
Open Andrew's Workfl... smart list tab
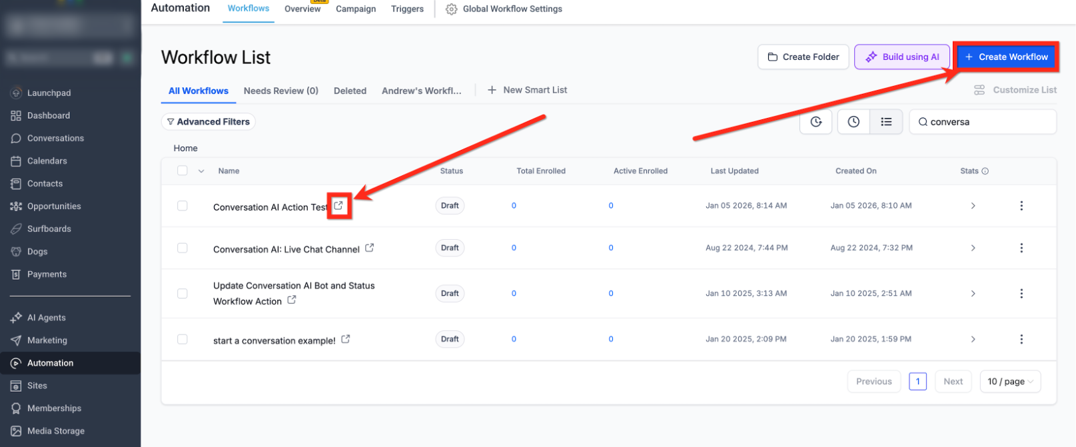pos(422,91)
